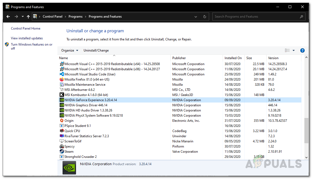312x179 pixels.
Task: Open the recent locations chevron
Action: pos(23,17)
